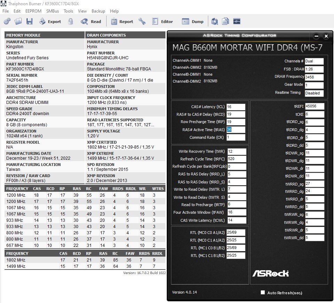Image resolution: width=334 pixels, height=303 pixels.
Task: Click the tCKE value field
Action: tap(314, 114)
